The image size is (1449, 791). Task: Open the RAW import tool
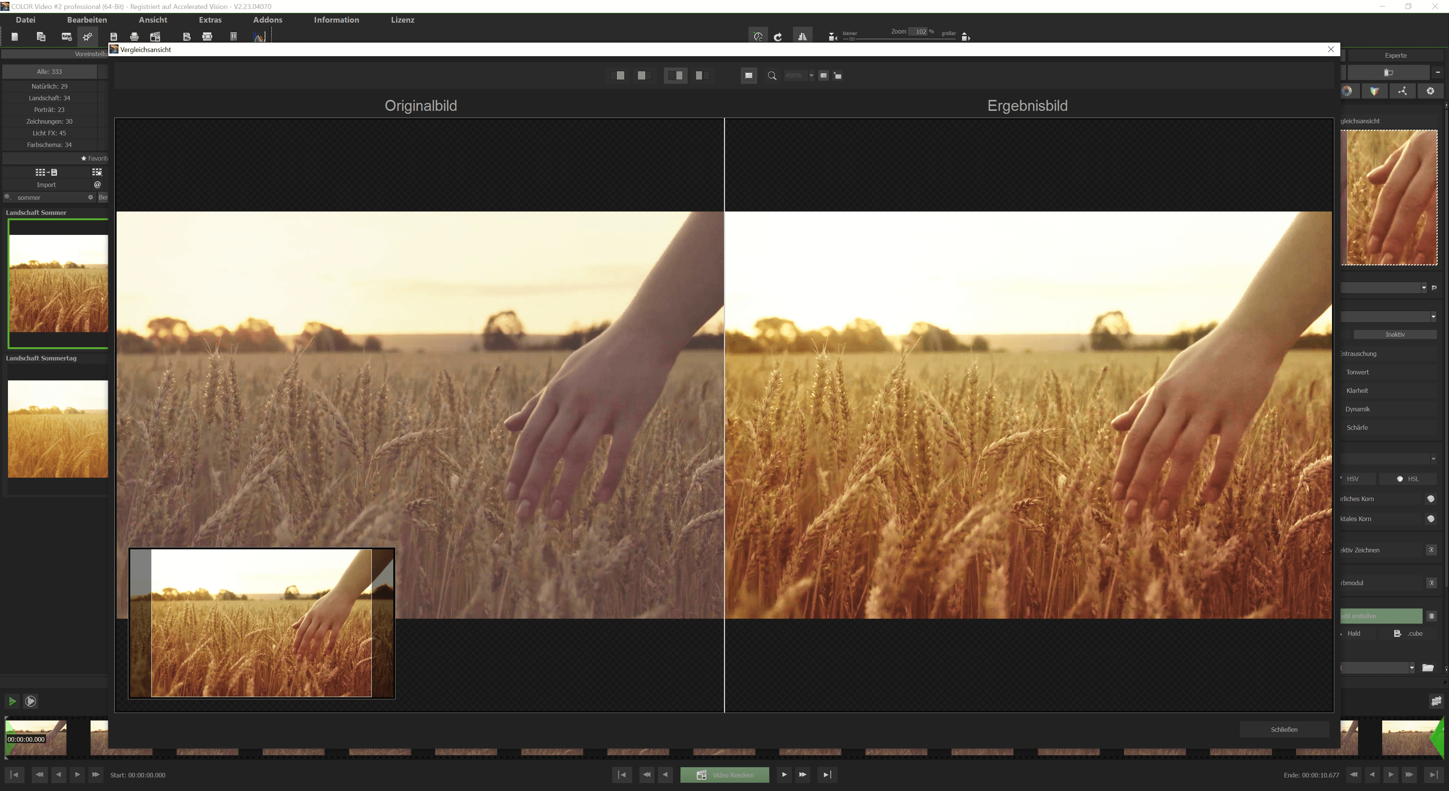pyautogui.click(x=66, y=37)
